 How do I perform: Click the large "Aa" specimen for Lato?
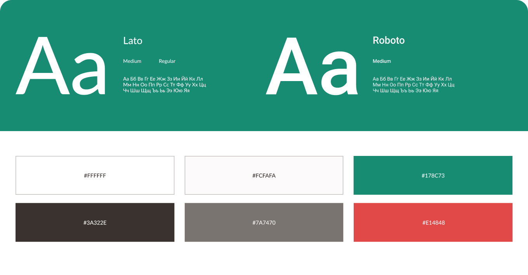(x=61, y=66)
